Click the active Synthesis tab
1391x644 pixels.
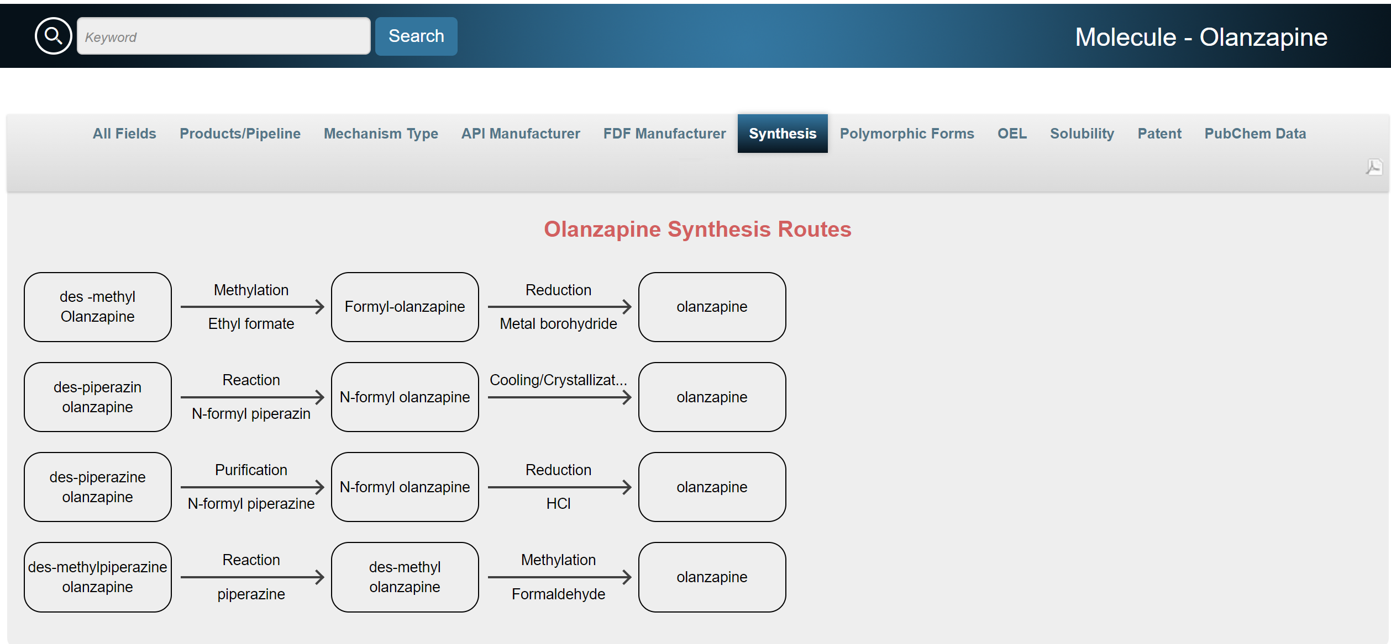(x=782, y=134)
